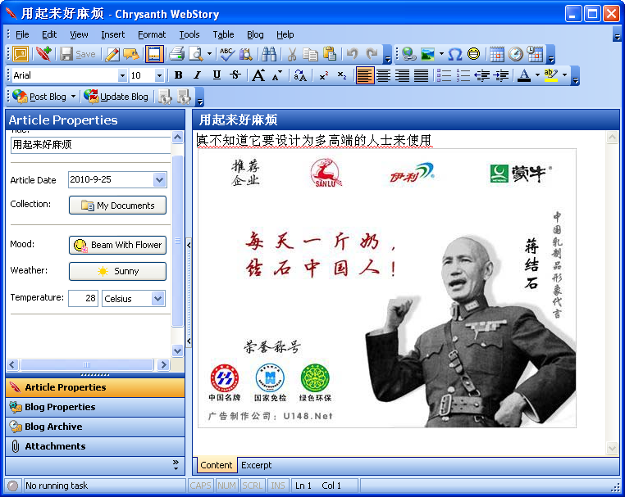Open Find with the binoculars icon
This screenshot has height=497, width=625.
269,54
